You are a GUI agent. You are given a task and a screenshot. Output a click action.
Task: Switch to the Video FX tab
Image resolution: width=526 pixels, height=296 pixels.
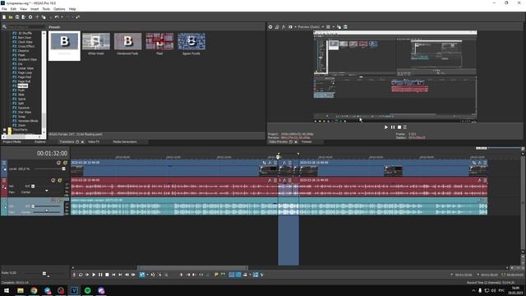94,142
